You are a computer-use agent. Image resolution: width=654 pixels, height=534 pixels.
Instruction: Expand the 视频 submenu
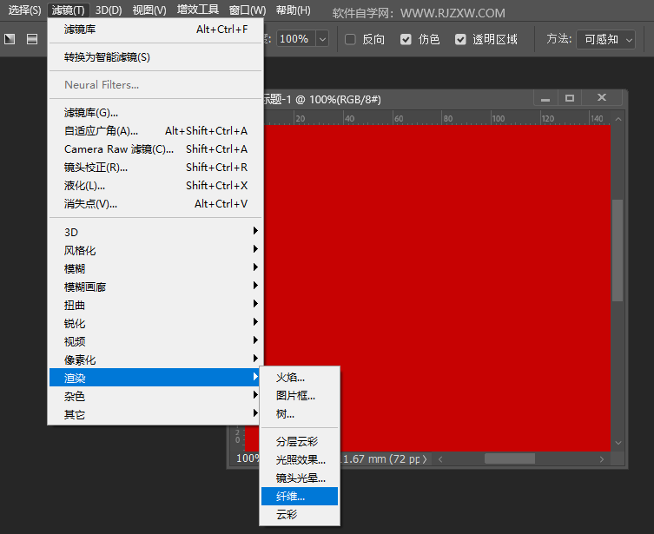155,341
